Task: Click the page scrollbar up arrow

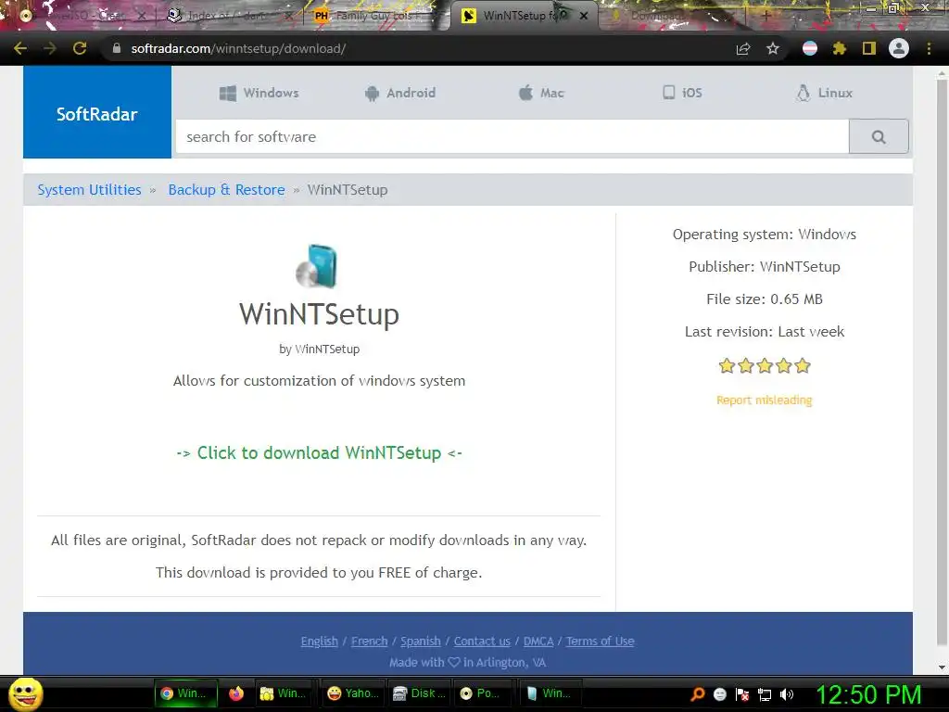Action: 942,73
